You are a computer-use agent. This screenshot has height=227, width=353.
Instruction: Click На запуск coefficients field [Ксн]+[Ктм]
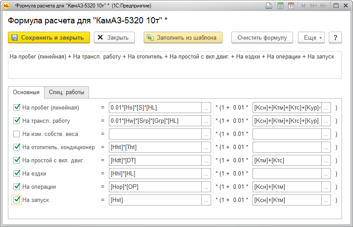(287, 200)
